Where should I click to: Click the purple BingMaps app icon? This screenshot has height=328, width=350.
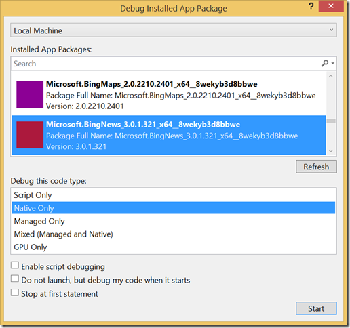(x=30, y=94)
